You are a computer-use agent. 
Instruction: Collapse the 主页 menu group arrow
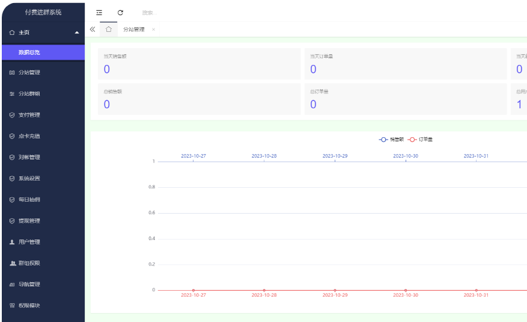point(76,33)
